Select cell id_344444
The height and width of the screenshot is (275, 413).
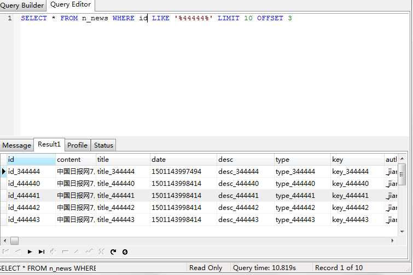pos(31,172)
